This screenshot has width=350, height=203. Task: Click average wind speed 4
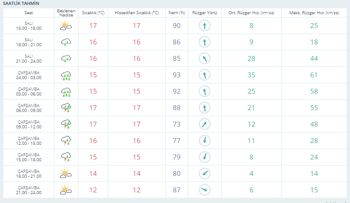(x=251, y=174)
